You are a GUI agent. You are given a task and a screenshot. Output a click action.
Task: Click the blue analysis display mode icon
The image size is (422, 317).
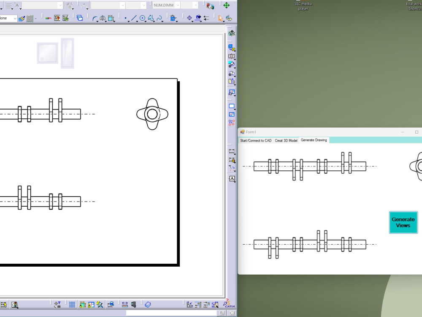(x=91, y=305)
